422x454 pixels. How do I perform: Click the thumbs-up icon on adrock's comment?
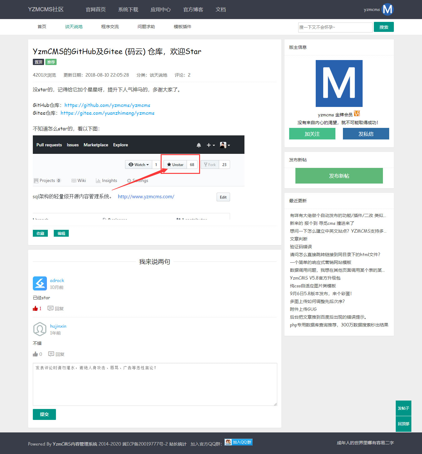(x=35, y=309)
